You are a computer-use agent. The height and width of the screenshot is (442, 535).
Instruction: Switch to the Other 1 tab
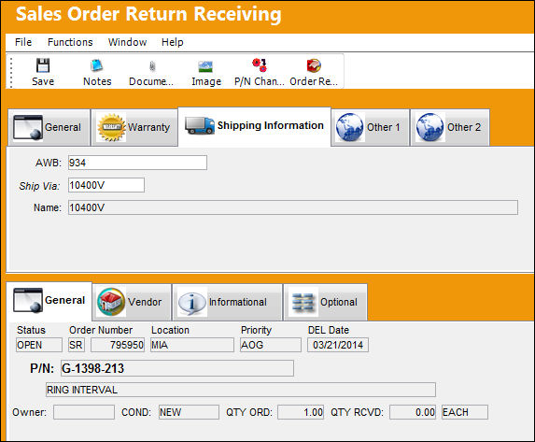pos(370,128)
